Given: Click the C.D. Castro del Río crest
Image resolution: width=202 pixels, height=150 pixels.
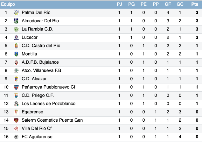Looking at the screenshot, I should 16,46.
